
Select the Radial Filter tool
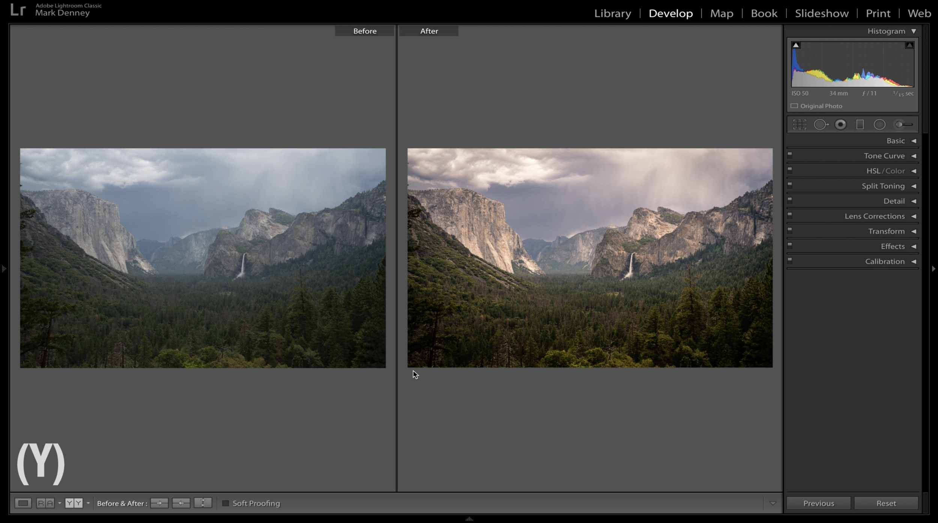(x=879, y=125)
